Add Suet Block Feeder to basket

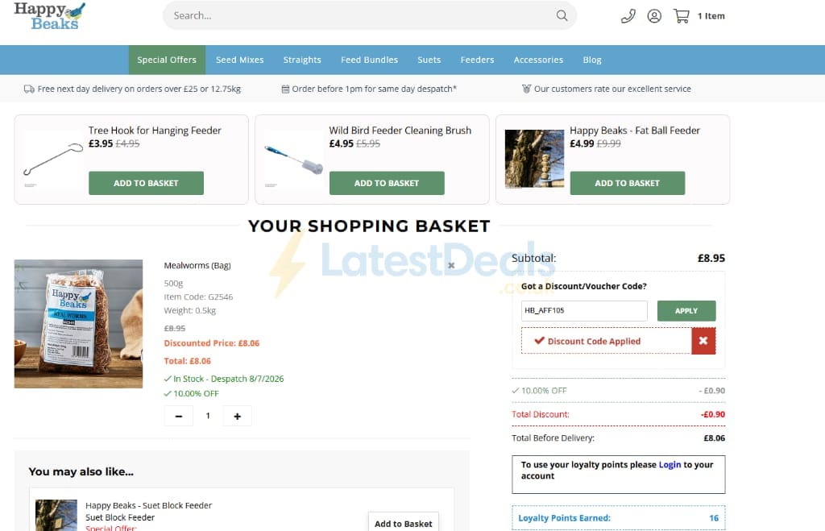click(x=403, y=523)
